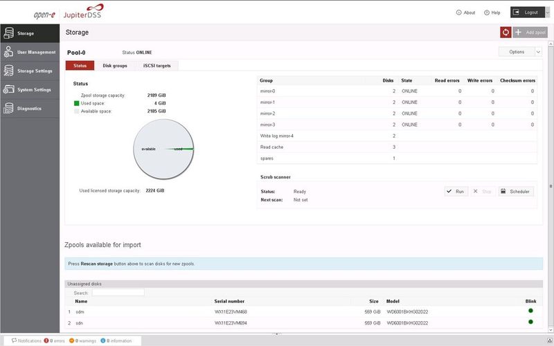Open the scrub Scheduler

click(x=516, y=191)
